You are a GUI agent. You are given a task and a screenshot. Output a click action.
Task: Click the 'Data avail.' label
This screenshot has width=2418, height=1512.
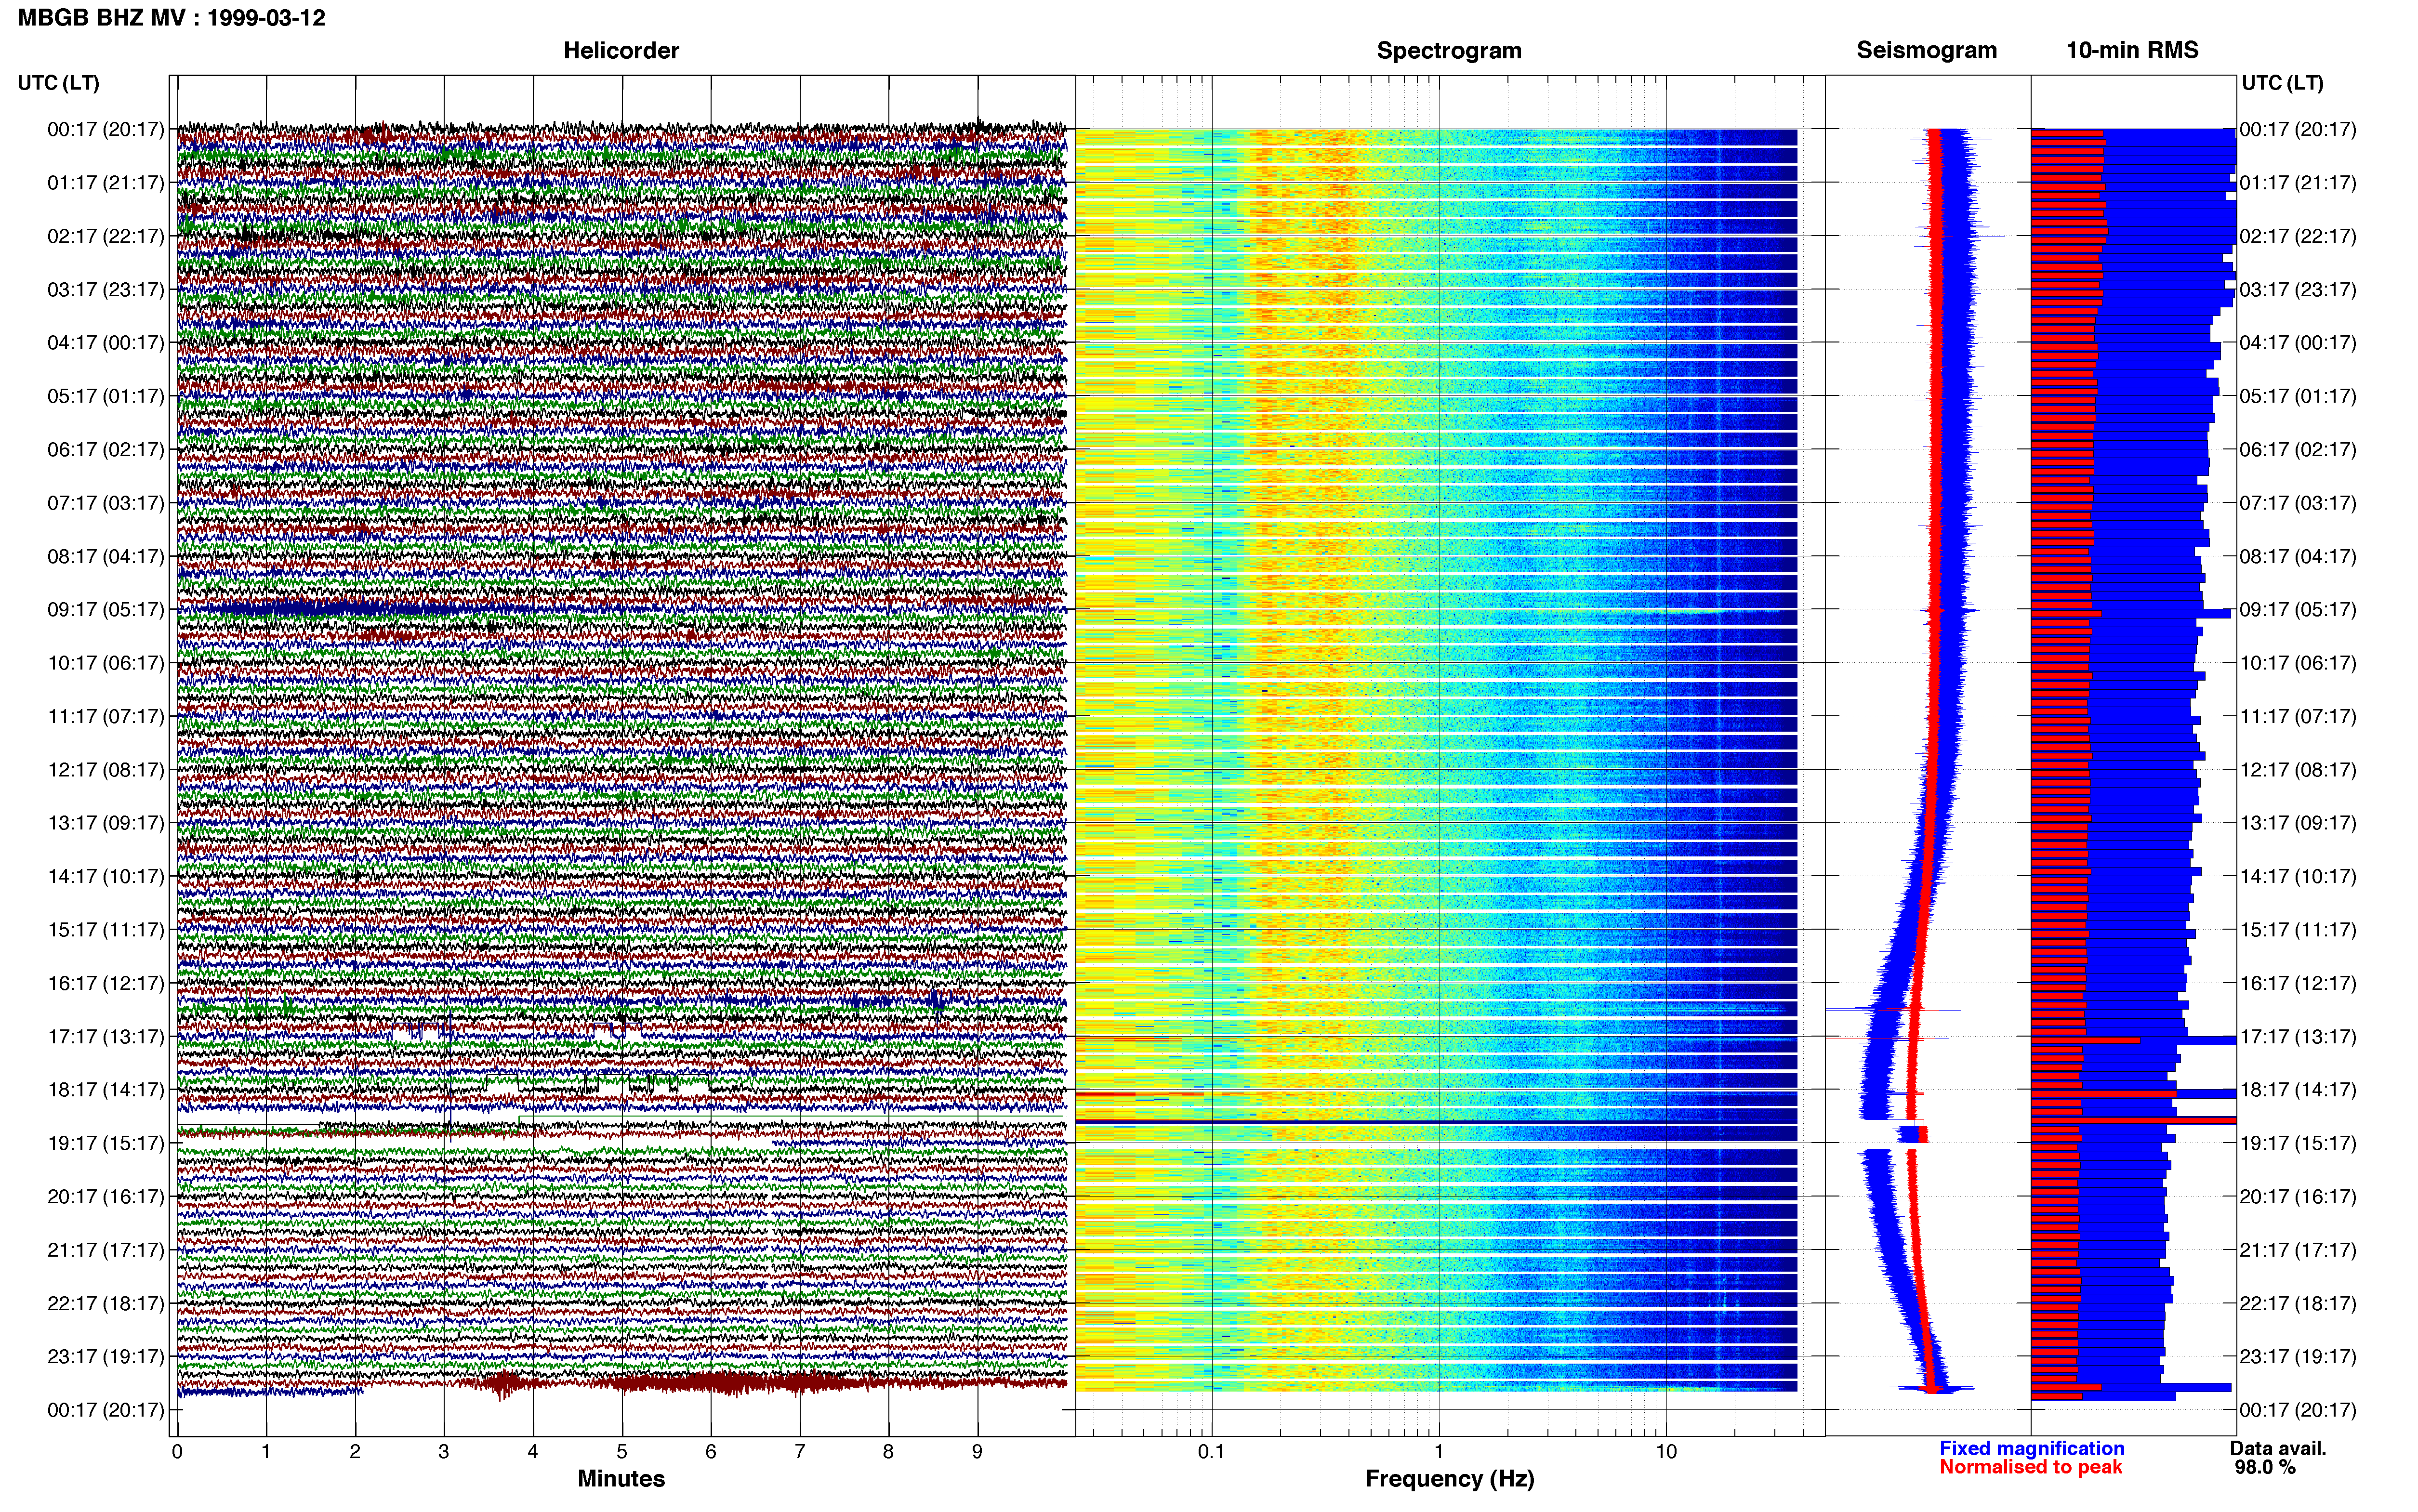[x=2278, y=1448]
